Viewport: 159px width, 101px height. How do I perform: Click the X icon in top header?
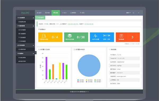coord(139,13)
